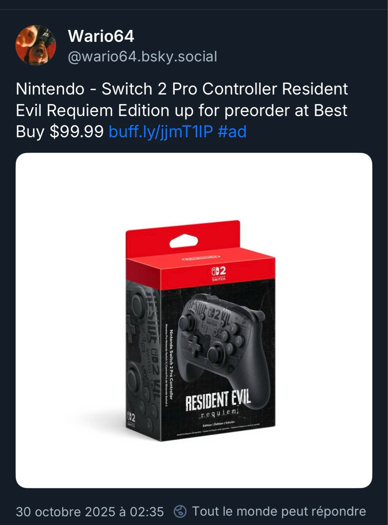Open Wario64's profile avatar
Viewport: 388px width, 525px height.
tap(36, 45)
